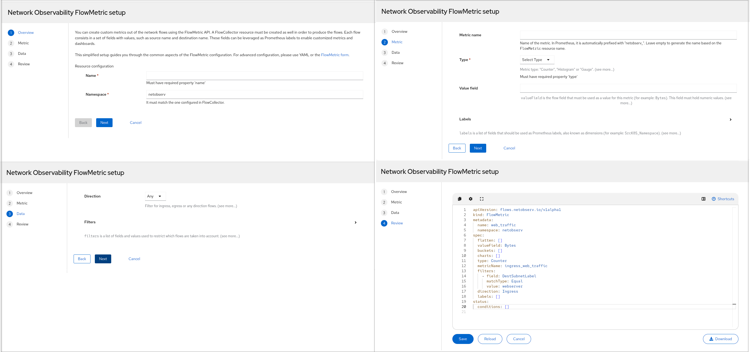The image size is (750, 352).
Task: Open the Direction dropdown showing Any
Action: [155, 196]
